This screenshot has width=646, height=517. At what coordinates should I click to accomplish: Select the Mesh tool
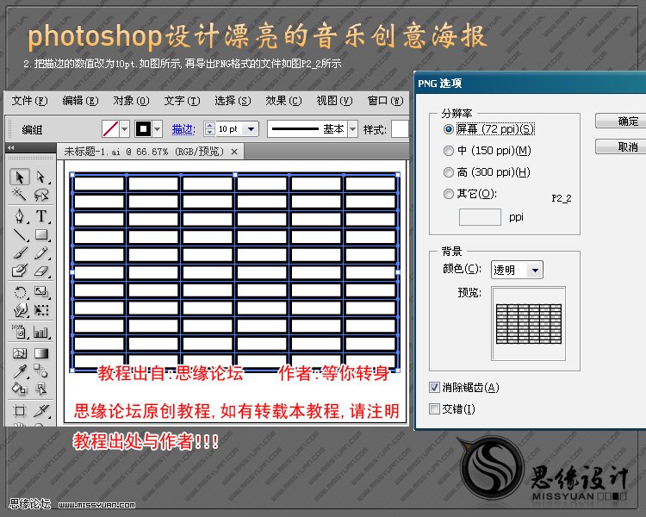click(19, 353)
